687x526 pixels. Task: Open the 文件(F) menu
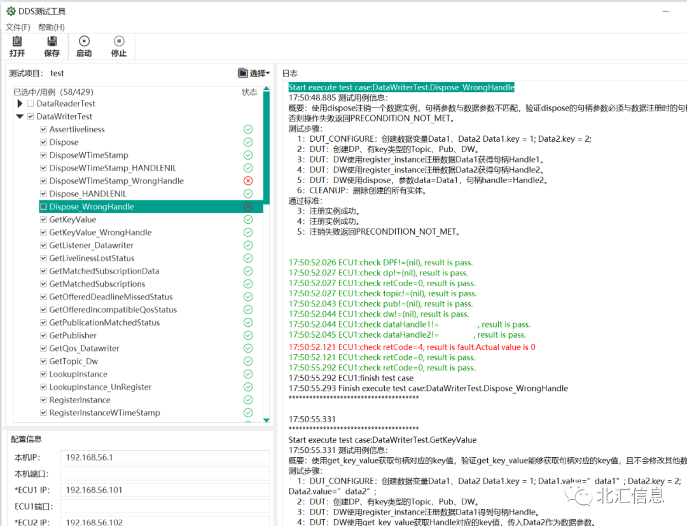[x=17, y=27]
